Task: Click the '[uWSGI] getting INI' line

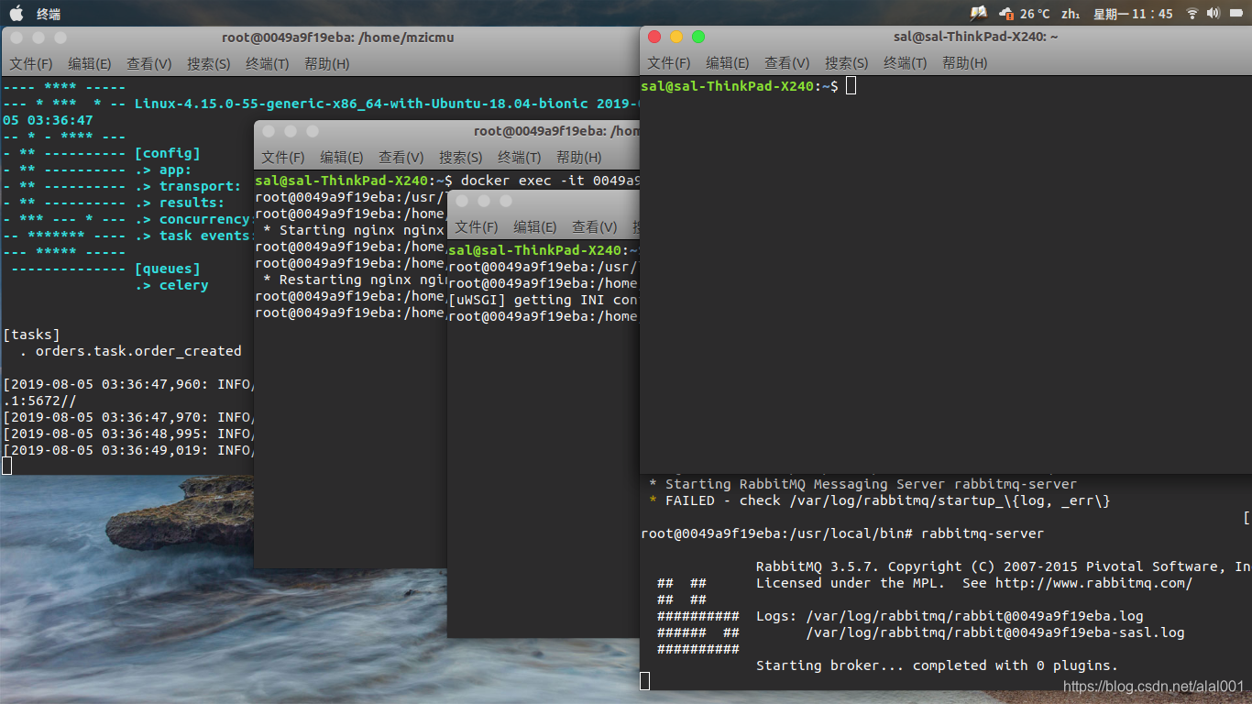Action: (543, 300)
